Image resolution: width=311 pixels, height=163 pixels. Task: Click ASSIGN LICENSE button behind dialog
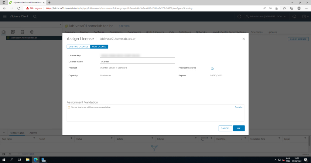(x=298, y=39)
